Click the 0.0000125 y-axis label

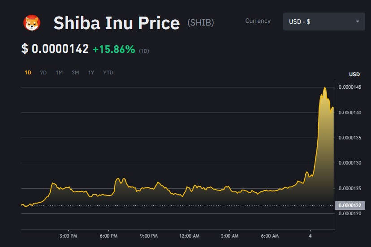349,189
